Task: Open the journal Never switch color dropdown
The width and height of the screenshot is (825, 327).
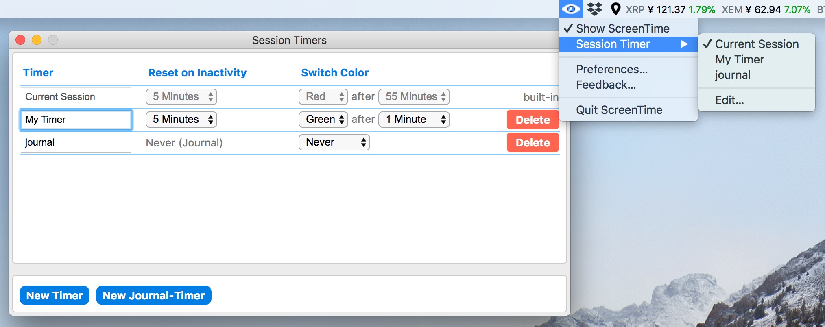Action: click(x=334, y=142)
